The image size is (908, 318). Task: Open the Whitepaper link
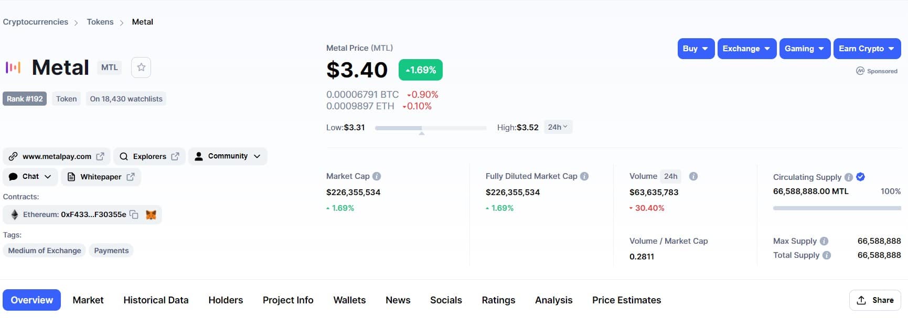(x=101, y=177)
